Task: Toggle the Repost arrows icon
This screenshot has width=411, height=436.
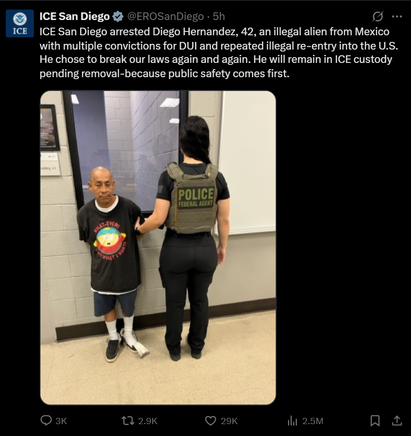Action: [x=128, y=421]
